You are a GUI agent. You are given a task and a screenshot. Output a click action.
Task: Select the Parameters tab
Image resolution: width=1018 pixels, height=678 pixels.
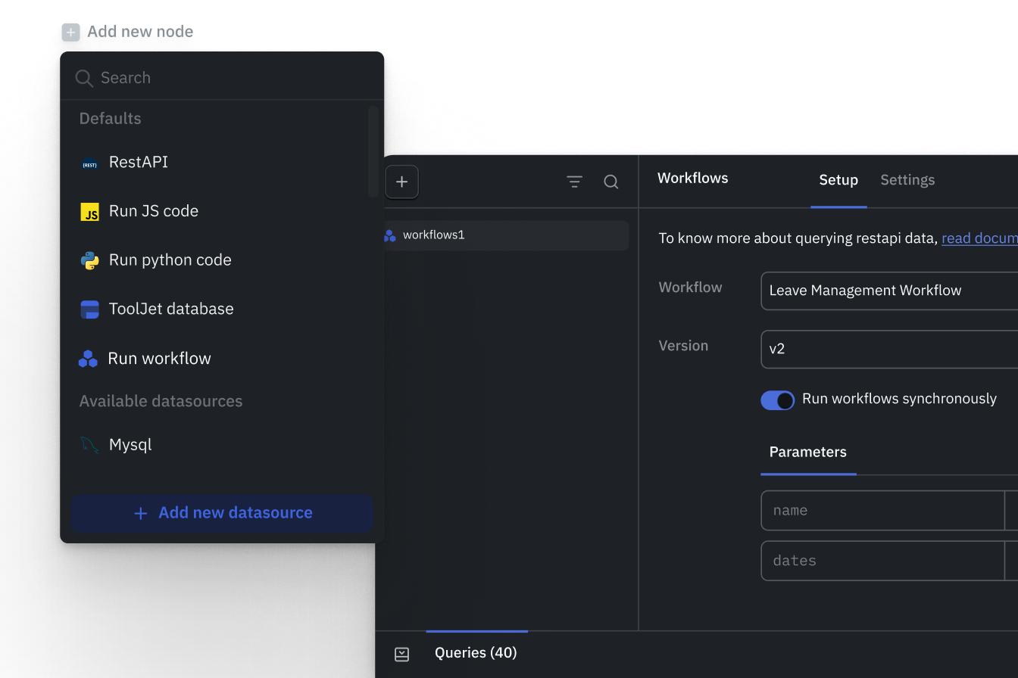(808, 453)
